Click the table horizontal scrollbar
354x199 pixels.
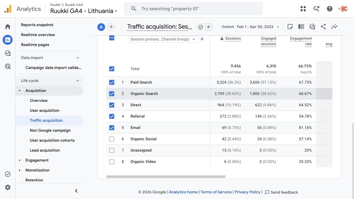166,177
